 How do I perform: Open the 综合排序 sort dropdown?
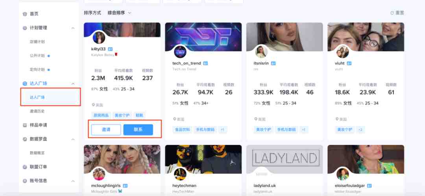click(120, 13)
